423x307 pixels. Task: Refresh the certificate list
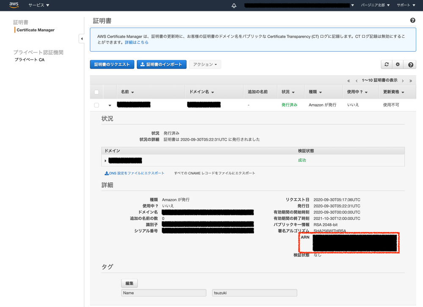click(x=387, y=64)
